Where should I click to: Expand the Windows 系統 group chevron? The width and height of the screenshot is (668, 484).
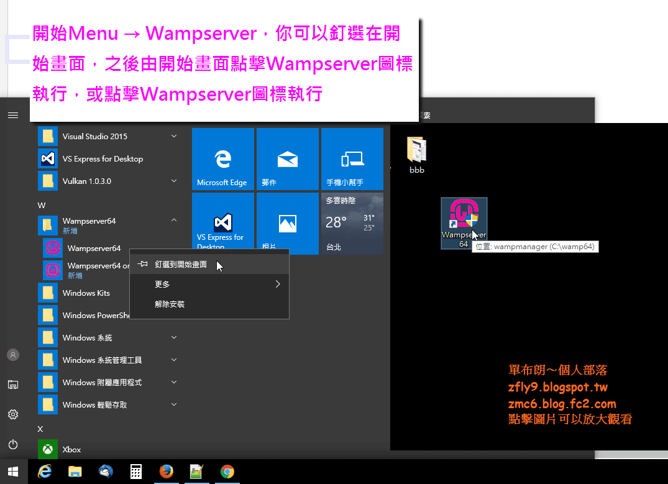pyautogui.click(x=174, y=337)
